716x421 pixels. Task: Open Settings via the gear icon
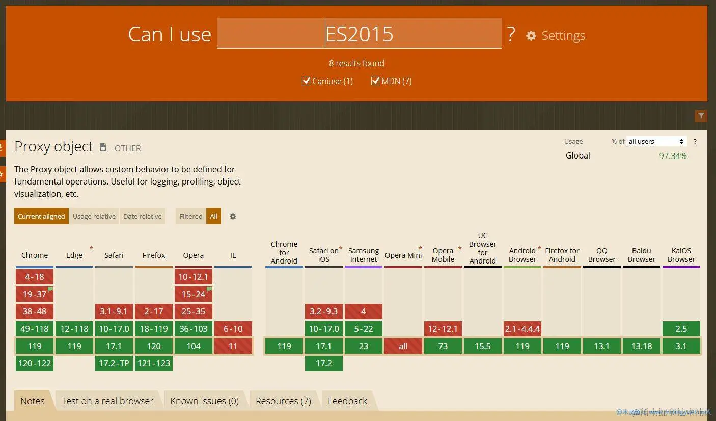[531, 36]
